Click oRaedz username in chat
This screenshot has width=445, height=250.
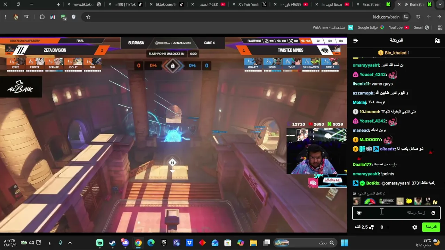click(x=387, y=149)
